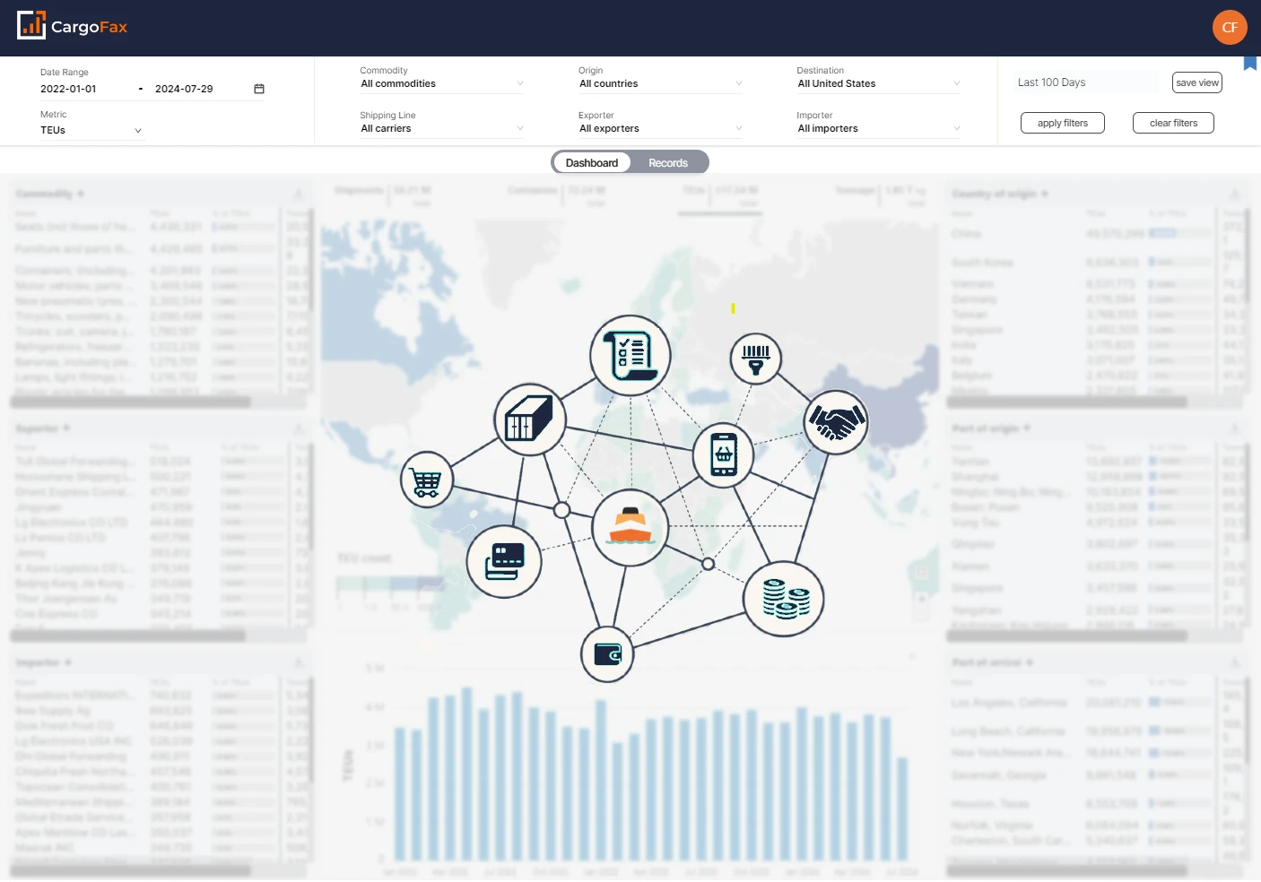1261x882 pixels.
Task: Click the wallet icon at the diagram bottom
Action: pyautogui.click(x=607, y=654)
